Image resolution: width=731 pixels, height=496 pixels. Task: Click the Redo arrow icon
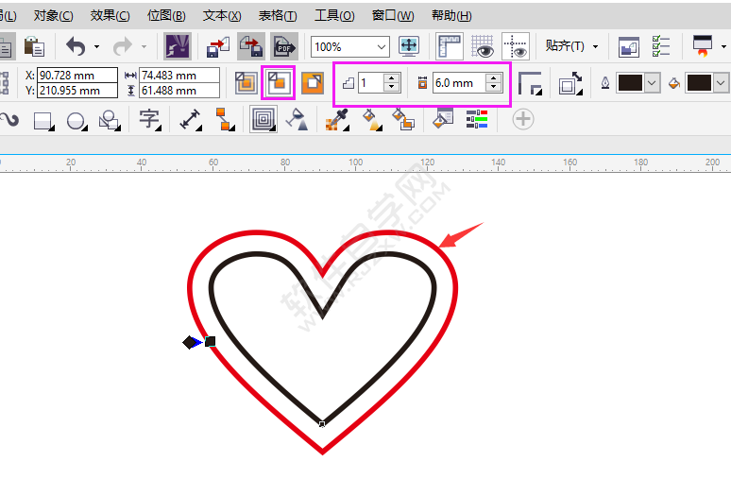click(x=123, y=46)
